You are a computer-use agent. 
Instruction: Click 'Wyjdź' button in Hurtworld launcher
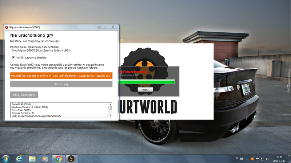pyautogui.click(x=145, y=89)
